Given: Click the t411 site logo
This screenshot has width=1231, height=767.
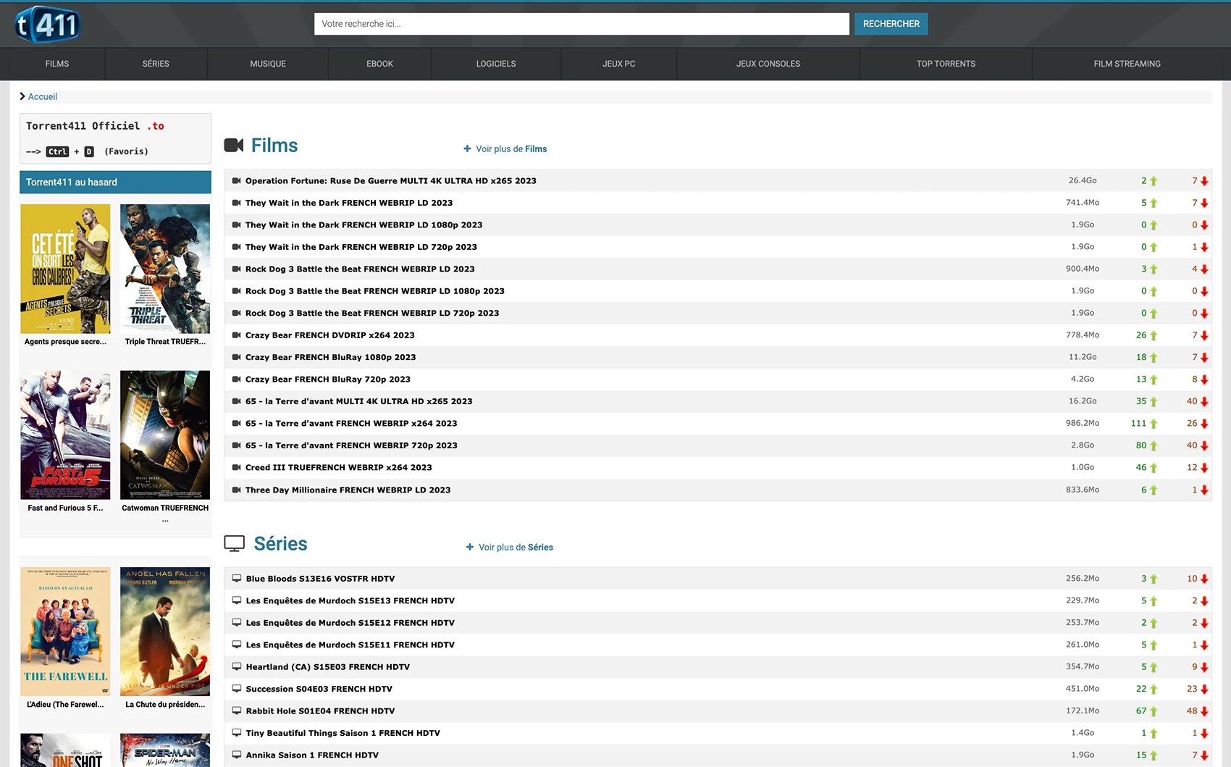Looking at the screenshot, I should coord(48,24).
